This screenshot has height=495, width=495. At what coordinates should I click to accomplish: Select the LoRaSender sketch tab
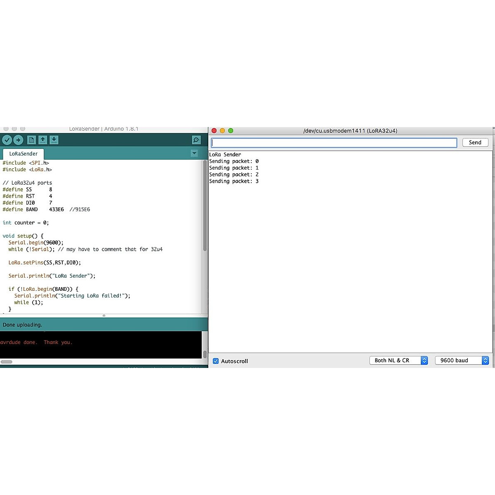click(24, 154)
